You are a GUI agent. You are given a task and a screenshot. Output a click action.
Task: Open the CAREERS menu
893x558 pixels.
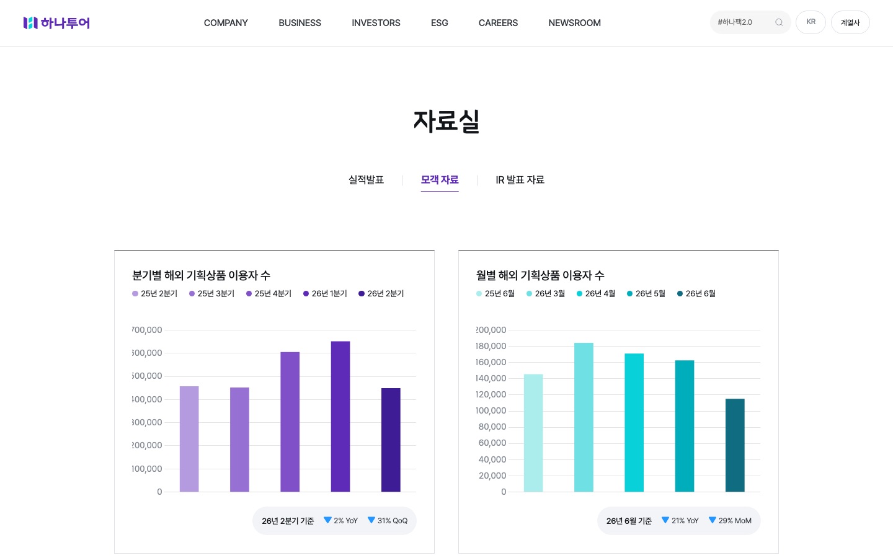point(498,23)
